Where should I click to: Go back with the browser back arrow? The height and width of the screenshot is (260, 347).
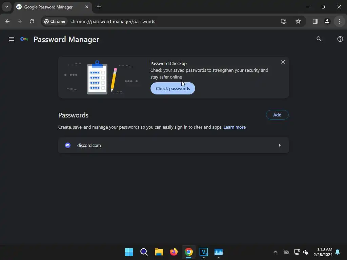click(x=7, y=21)
